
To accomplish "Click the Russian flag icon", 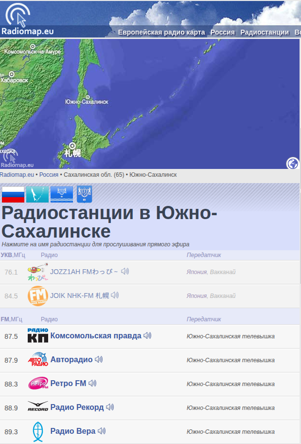I will click(x=13, y=195).
